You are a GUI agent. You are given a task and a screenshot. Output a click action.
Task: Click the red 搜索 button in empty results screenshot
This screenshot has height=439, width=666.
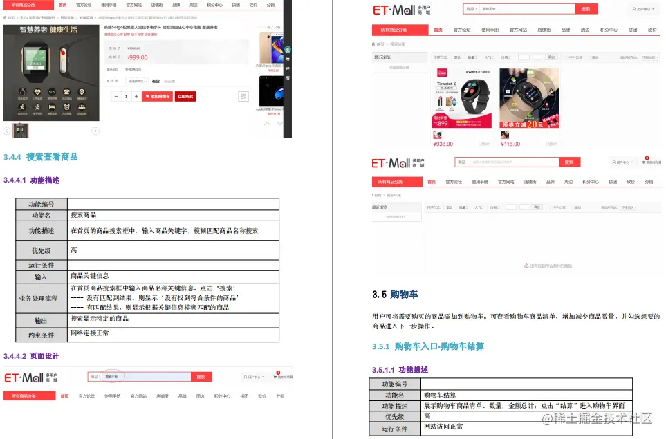pyautogui.click(x=569, y=162)
